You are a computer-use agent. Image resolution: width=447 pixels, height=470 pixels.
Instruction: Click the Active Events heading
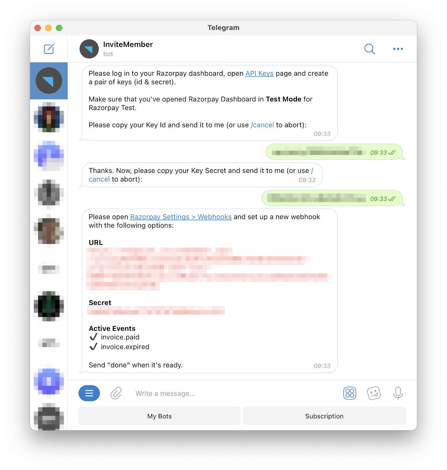coord(112,328)
